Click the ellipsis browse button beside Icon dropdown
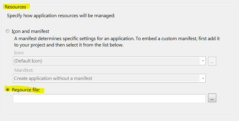The height and width of the screenshot is (121, 239). 212,61
